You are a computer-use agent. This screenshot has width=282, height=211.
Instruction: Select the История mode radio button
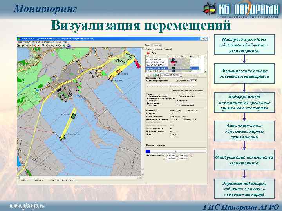(148, 105)
